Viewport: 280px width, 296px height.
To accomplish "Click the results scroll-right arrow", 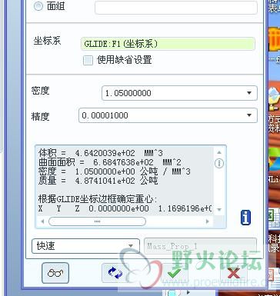I will coord(207,221).
